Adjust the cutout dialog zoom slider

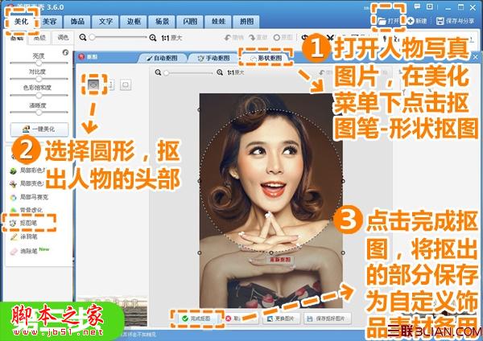[x=189, y=73]
